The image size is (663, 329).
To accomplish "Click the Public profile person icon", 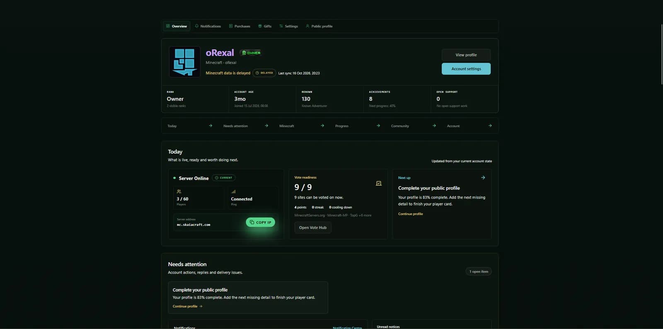I will (x=307, y=26).
